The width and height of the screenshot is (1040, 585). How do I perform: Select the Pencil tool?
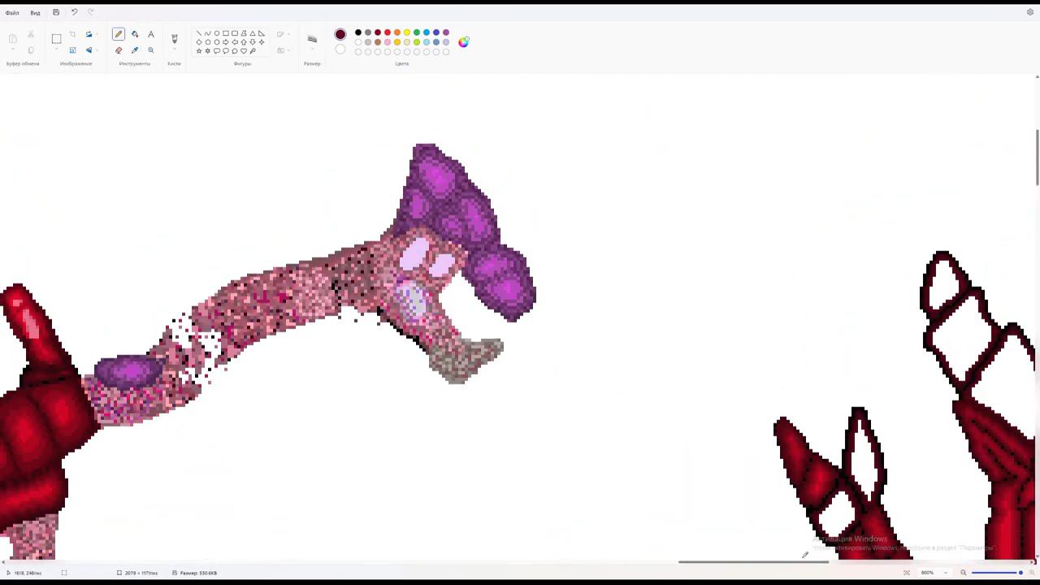point(119,34)
